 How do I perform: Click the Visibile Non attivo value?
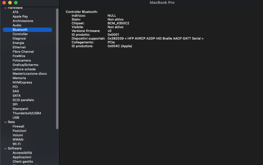click(115, 27)
